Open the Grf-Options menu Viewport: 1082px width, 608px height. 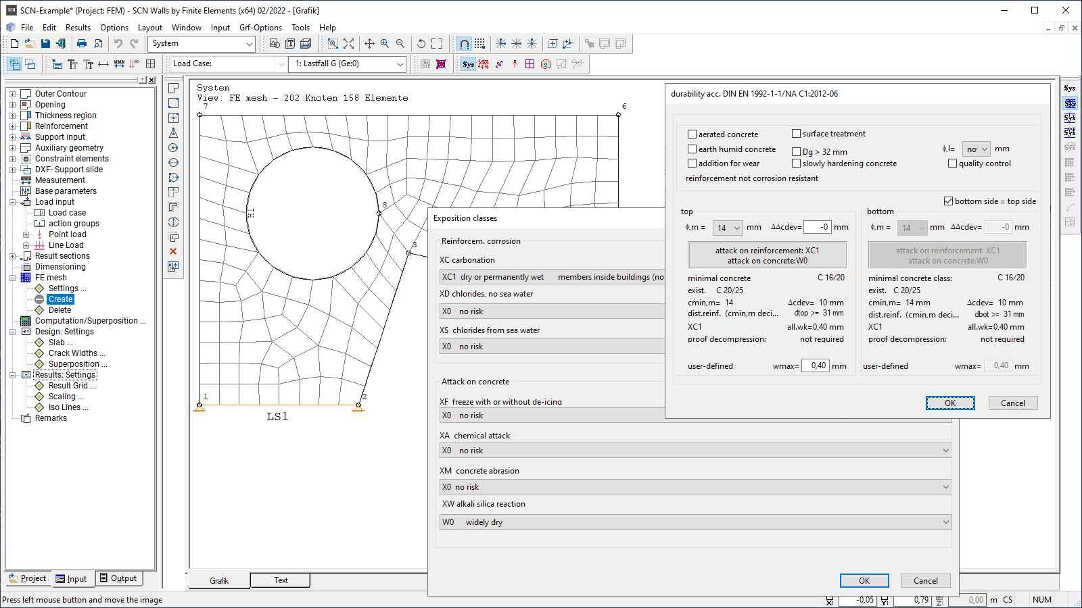(x=260, y=28)
